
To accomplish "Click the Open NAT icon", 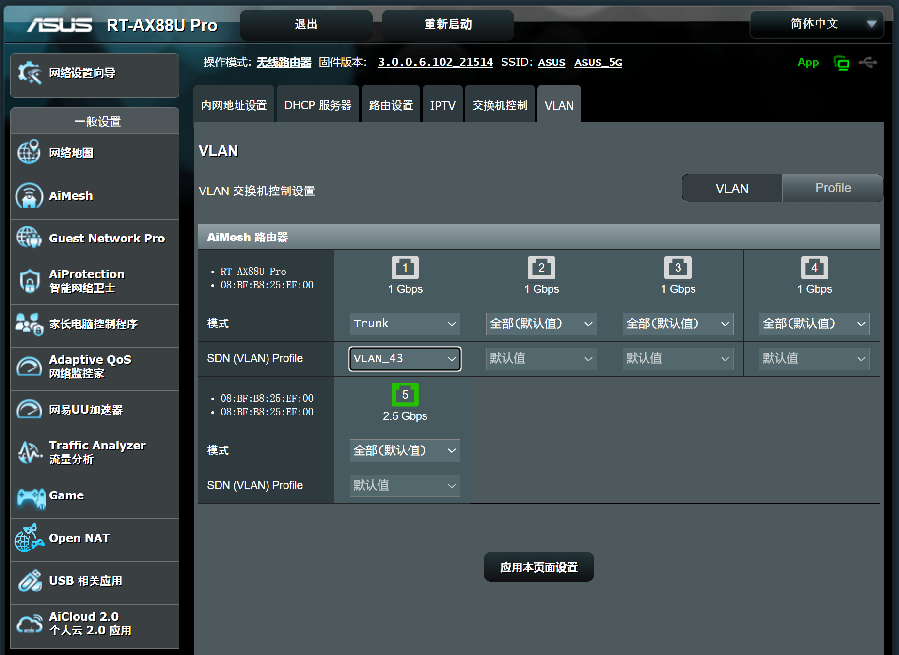I will [29, 538].
